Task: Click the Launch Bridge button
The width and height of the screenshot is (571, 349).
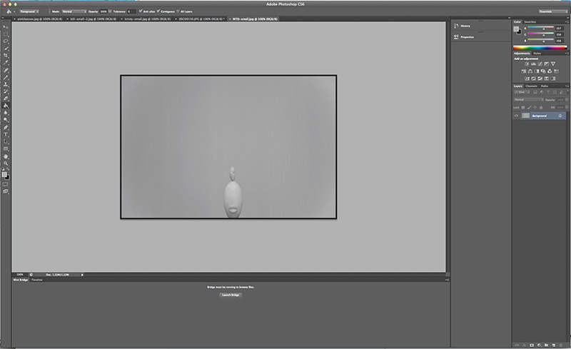Action: (x=230, y=295)
